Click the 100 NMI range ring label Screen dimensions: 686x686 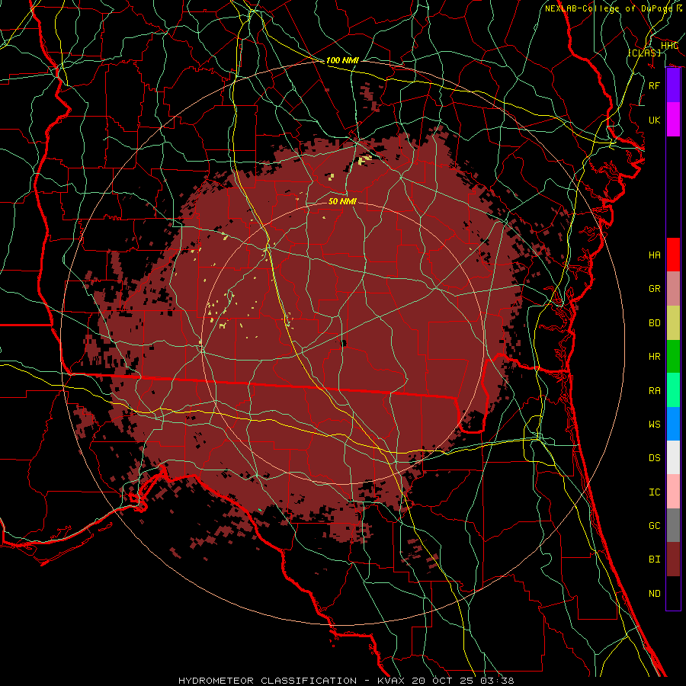(342, 60)
